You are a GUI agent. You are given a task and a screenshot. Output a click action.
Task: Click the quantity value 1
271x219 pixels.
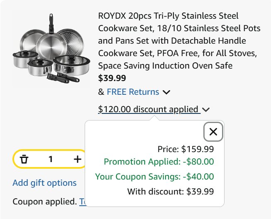[51, 159]
